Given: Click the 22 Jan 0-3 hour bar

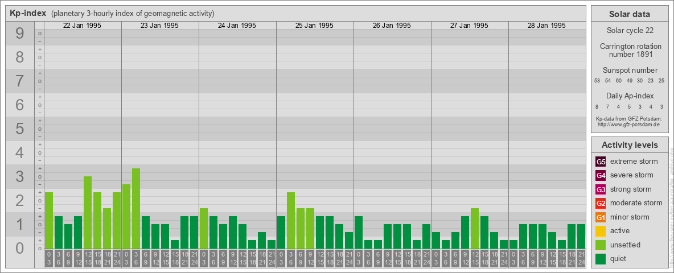Looking at the screenshot, I should [x=49, y=220].
